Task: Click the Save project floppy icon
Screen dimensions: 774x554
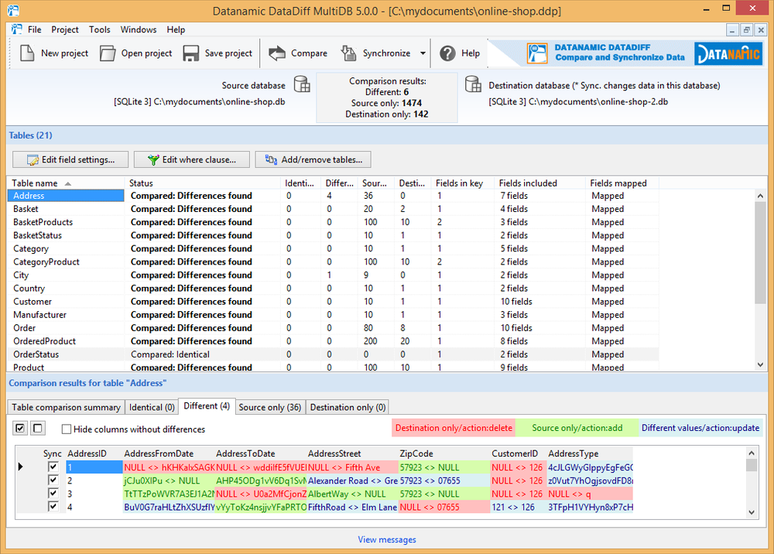Action: pos(191,53)
